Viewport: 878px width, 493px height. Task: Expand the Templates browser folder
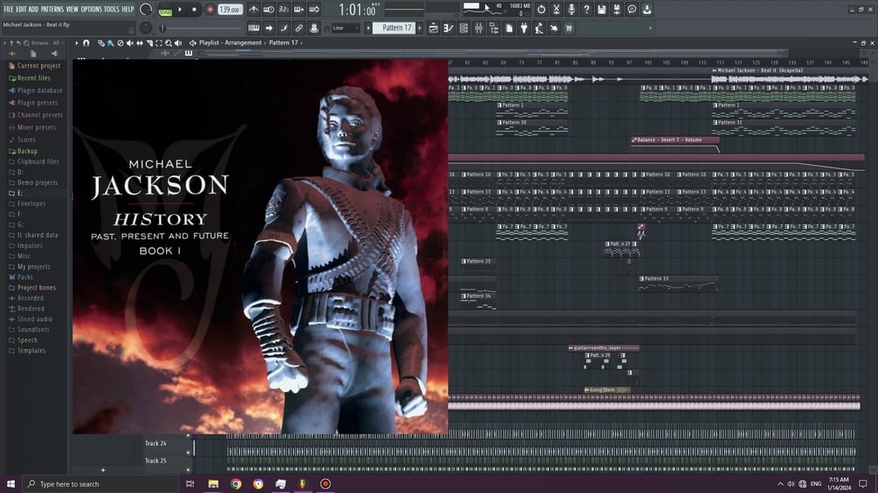pos(27,351)
